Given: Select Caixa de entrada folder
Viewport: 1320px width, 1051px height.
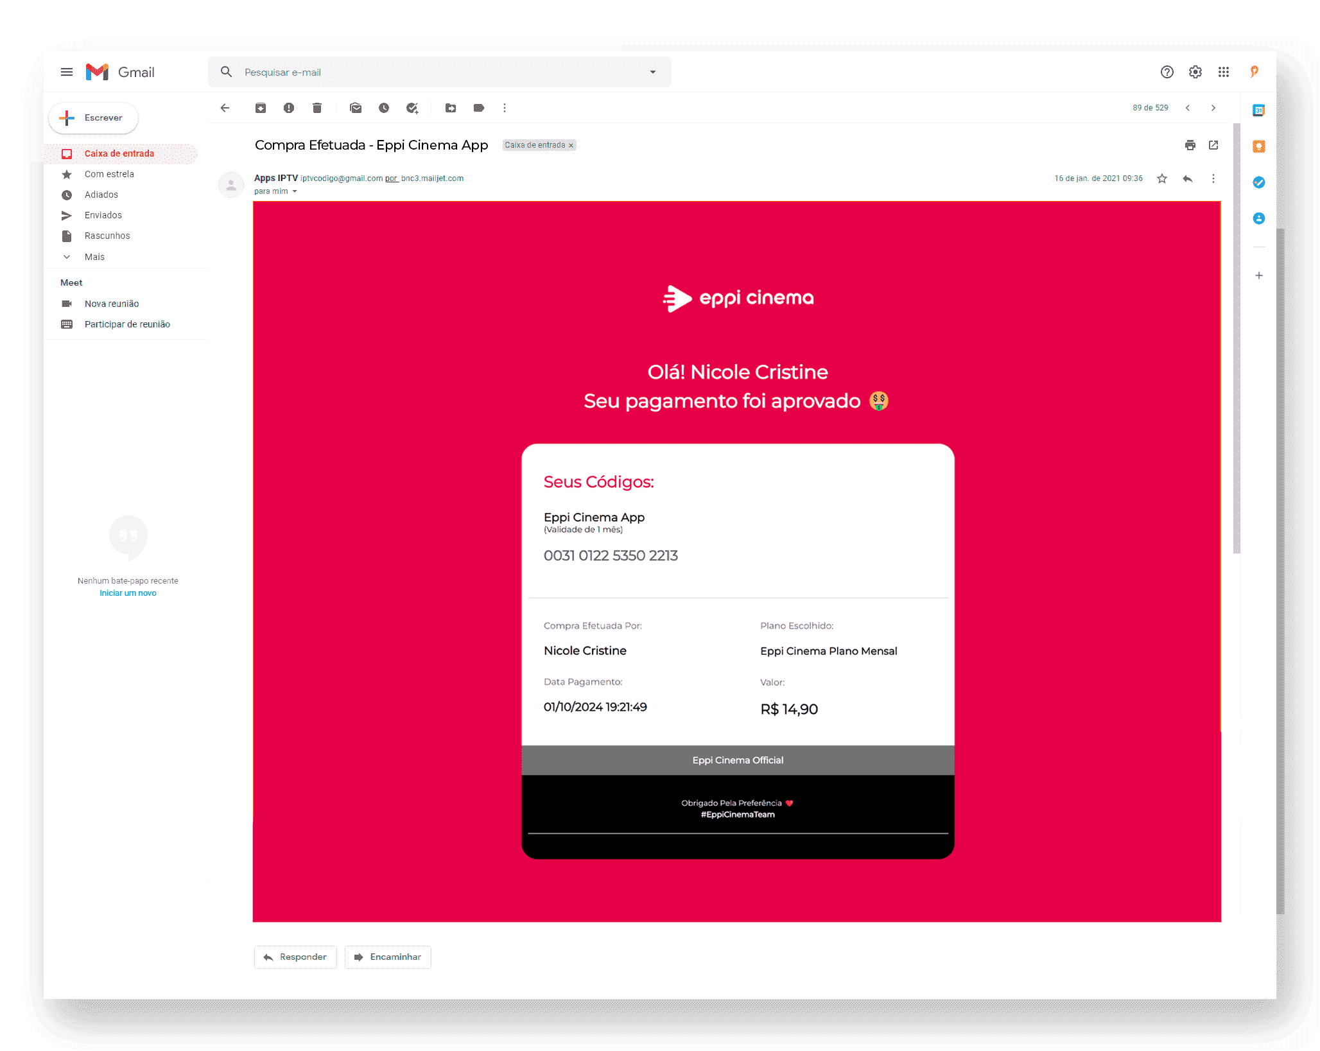Looking at the screenshot, I should 121,153.
